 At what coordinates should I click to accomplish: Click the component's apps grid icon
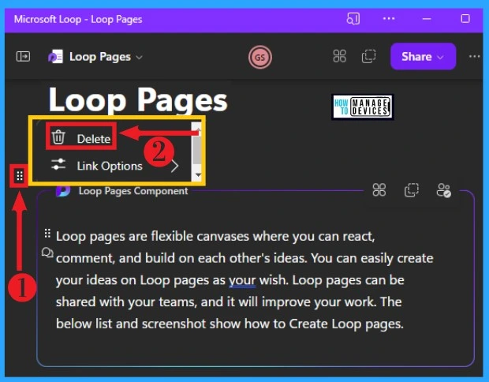click(379, 189)
